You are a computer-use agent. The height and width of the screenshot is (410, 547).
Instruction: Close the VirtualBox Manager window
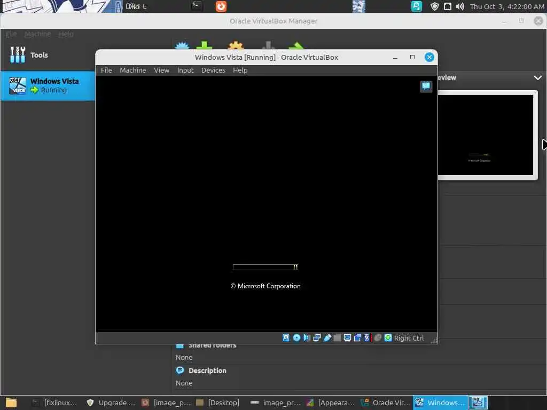pyautogui.click(x=538, y=21)
